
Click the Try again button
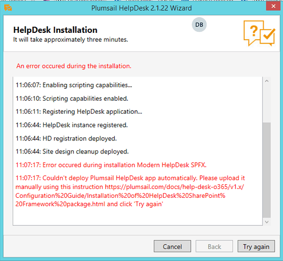[256, 246]
